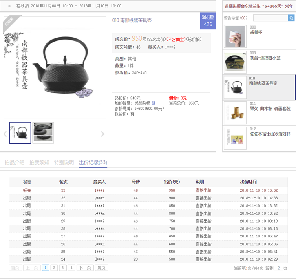The height and width of the screenshot is (279, 296).
Task: Click bid time 2018-11-10 10:10:52
Action: click(x=259, y=214)
